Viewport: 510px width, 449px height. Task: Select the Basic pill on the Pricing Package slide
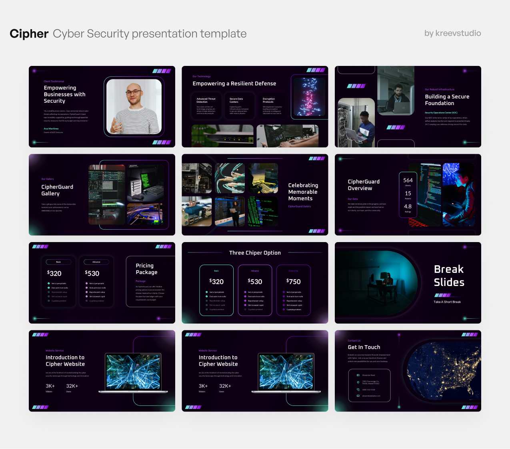coord(58,262)
